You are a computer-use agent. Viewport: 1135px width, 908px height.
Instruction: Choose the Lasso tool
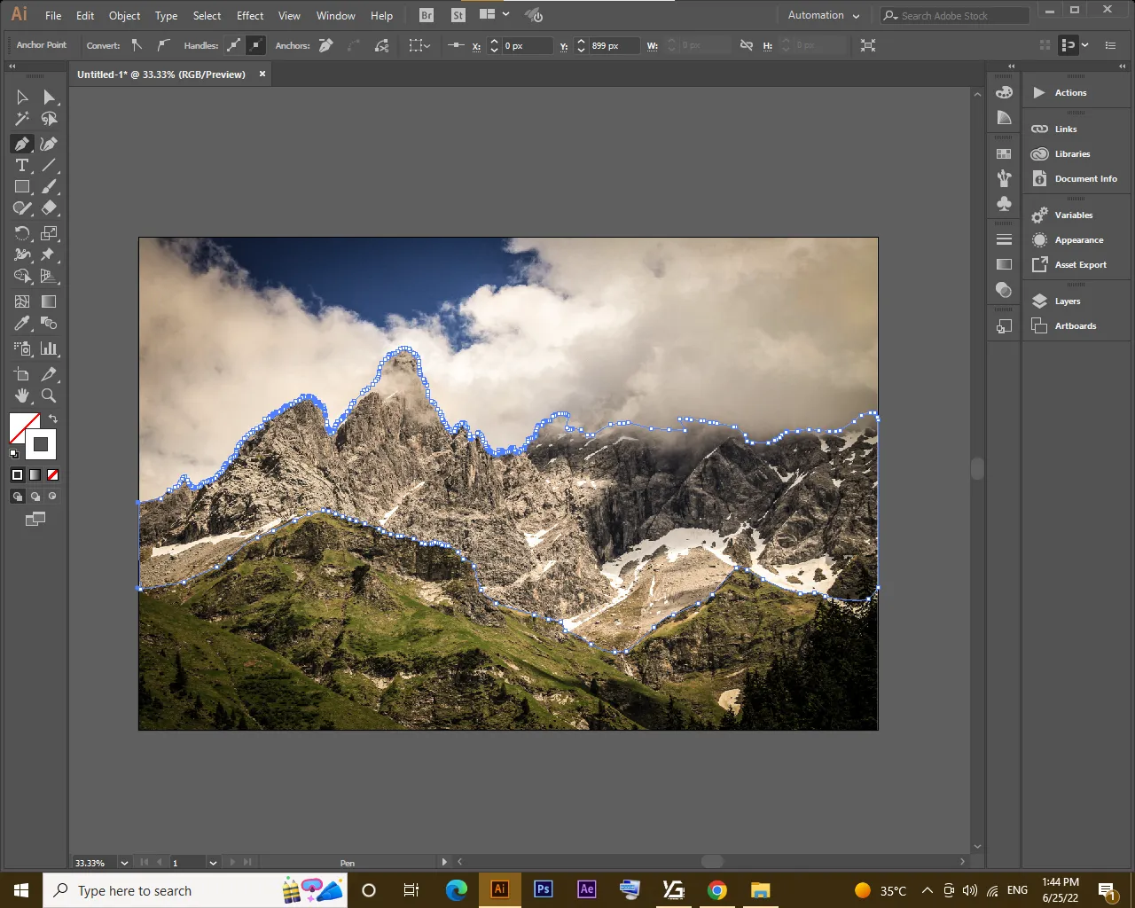(49, 119)
